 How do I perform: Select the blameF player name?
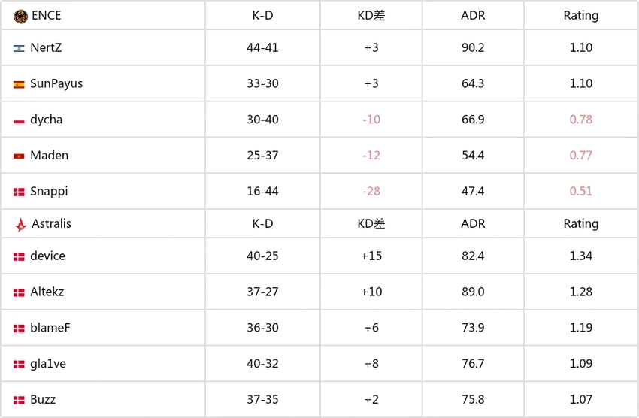50,328
